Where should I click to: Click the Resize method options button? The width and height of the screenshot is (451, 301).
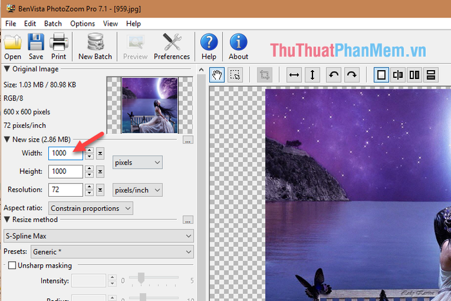click(188, 221)
